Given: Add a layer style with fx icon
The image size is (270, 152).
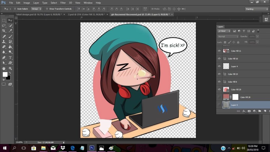Looking at the screenshot, I should [x=244, y=111].
